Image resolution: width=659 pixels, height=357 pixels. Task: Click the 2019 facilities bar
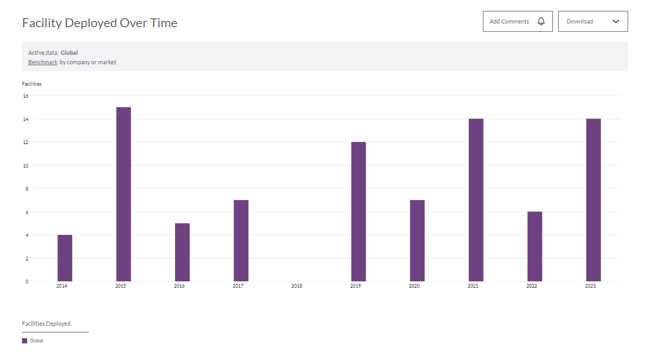pyautogui.click(x=359, y=211)
